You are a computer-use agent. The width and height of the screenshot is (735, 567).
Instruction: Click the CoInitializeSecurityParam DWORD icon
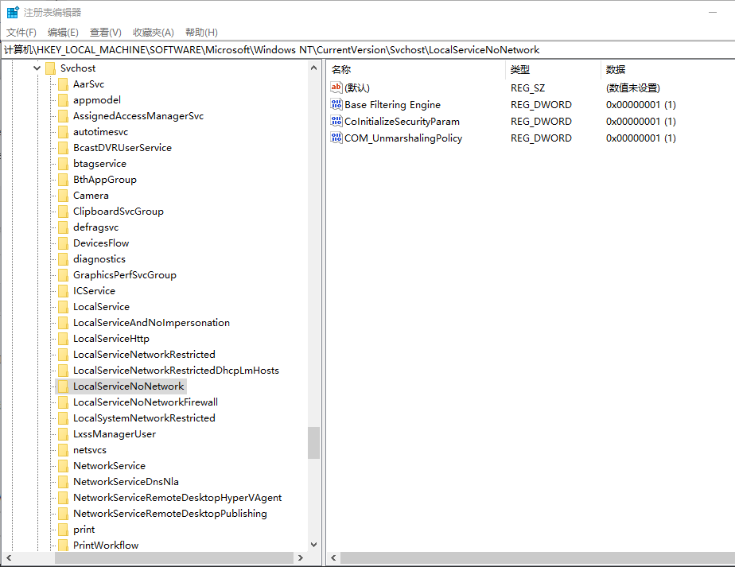coord(336,122)
